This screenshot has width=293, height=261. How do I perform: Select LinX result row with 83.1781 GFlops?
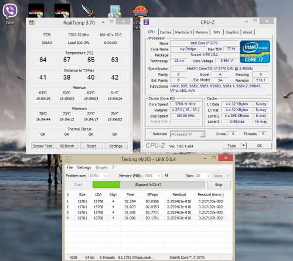[x=146, y=218]
